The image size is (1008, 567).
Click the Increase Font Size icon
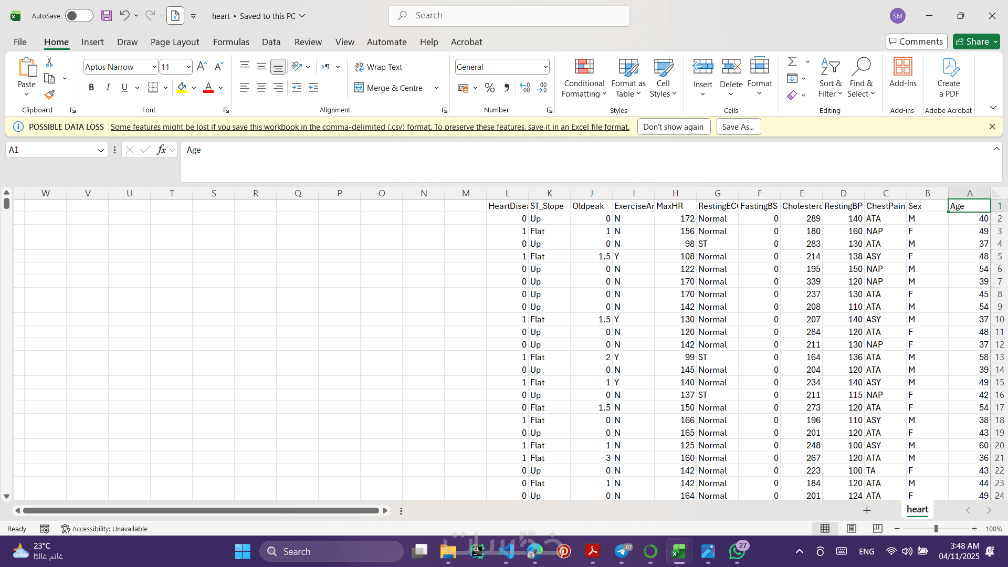point(202,66)
